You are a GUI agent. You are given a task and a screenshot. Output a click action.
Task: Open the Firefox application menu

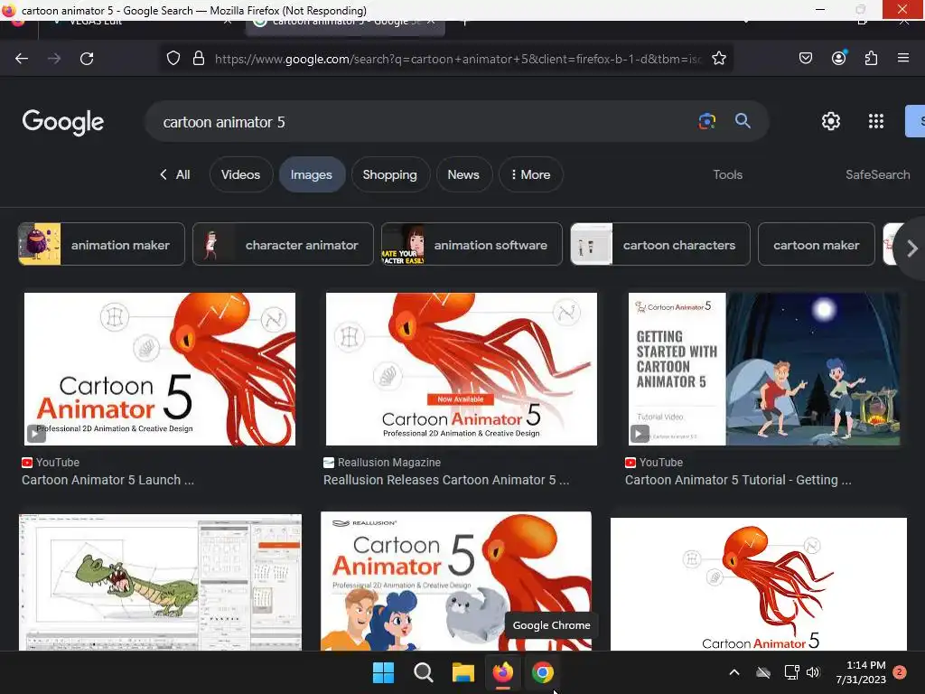(902, 58)
